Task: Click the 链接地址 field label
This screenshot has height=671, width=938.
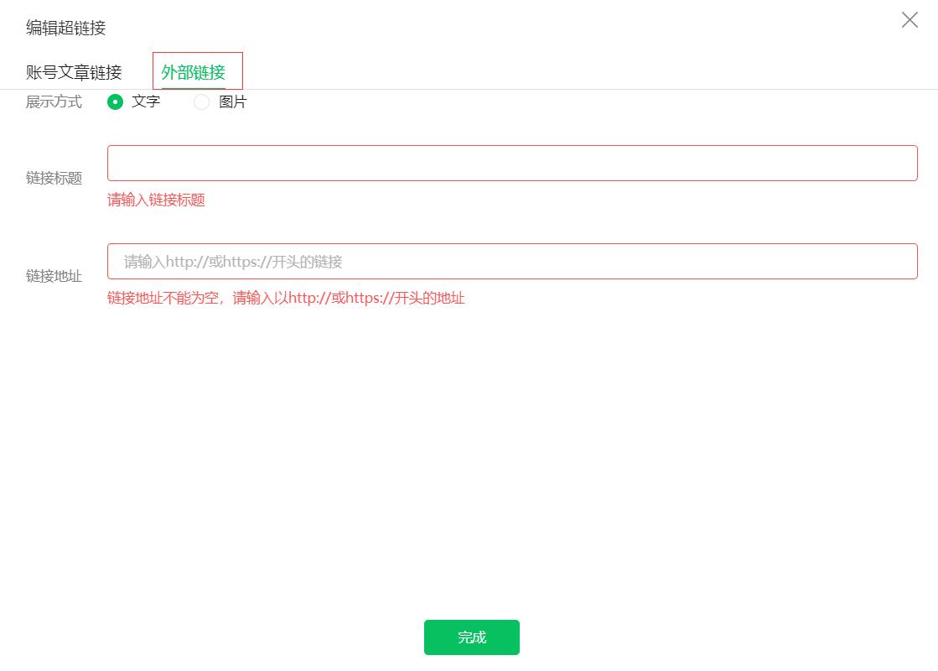Action: (54, 276)
